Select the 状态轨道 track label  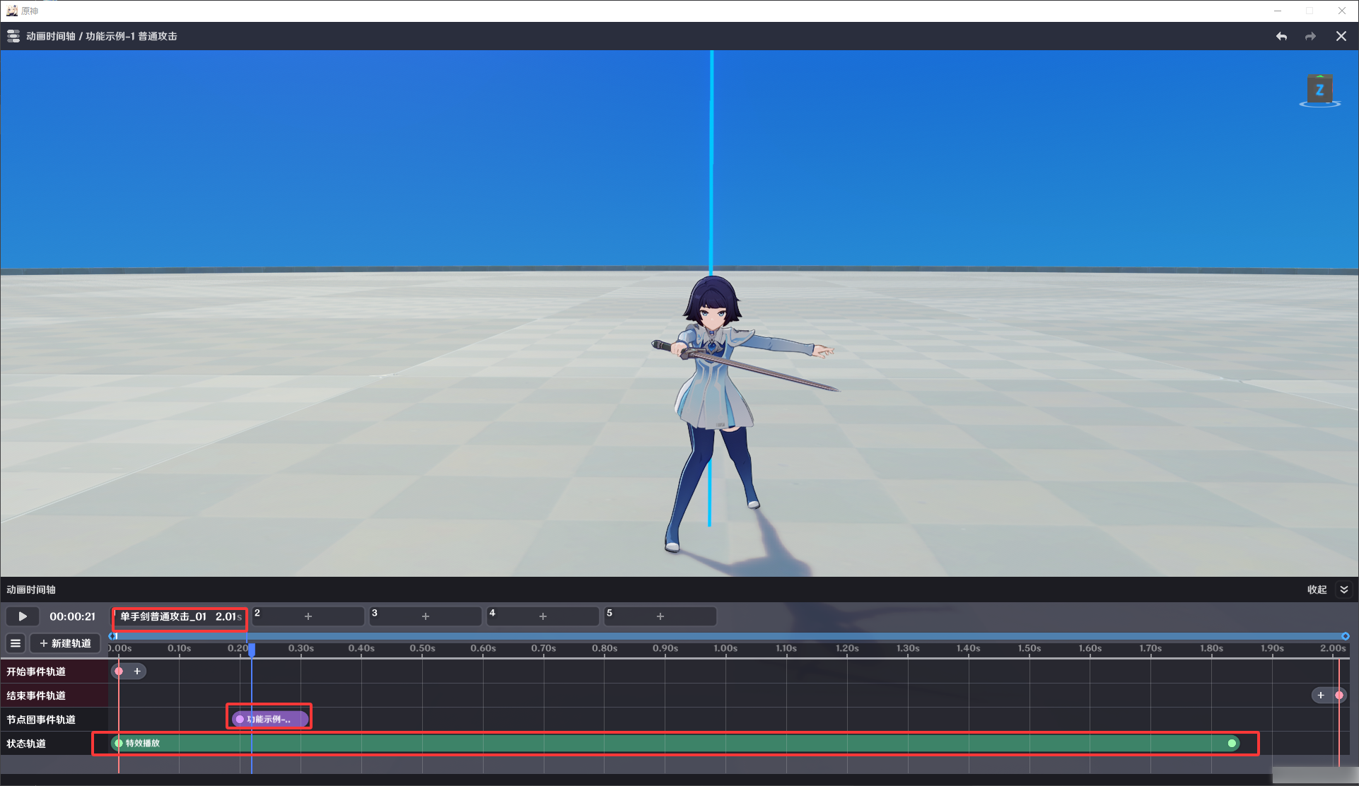point(27,744)
